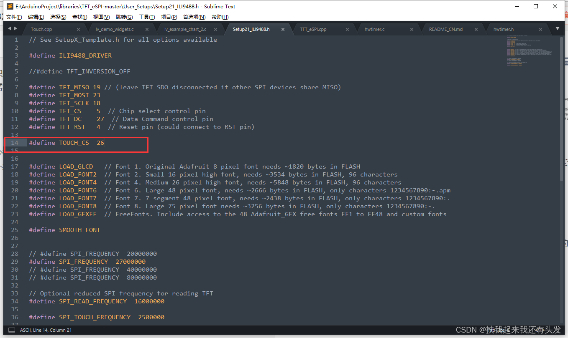Switch to the Touch.cpp tab

point(41,30)
